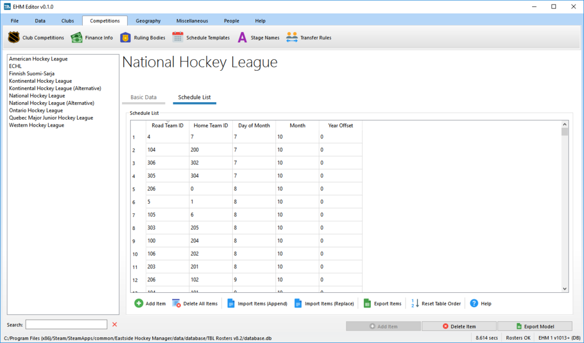584x343 pixels.
Task: Select Western Hockey League in the list
Action: 36,125
